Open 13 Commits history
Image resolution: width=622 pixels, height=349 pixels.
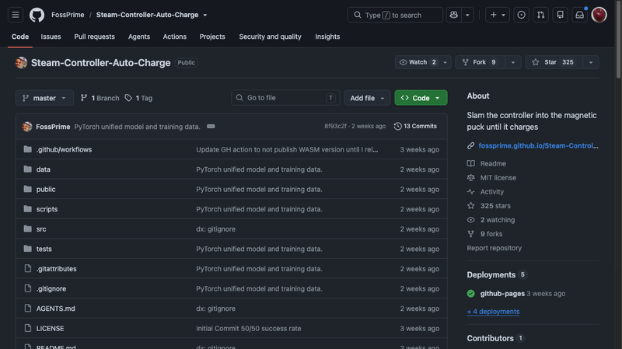pyautogui.click(x=415, y=126)
